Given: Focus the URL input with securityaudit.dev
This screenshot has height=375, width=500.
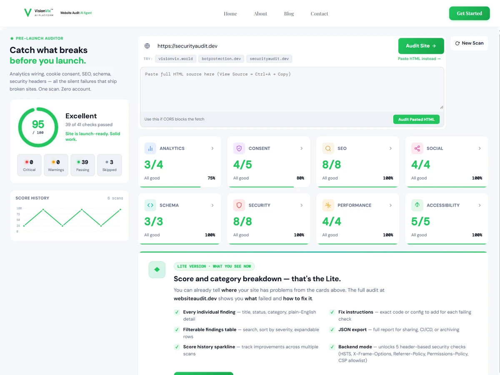Looking at the screenshot, I should pyautogui.click(x=275, y=46).
